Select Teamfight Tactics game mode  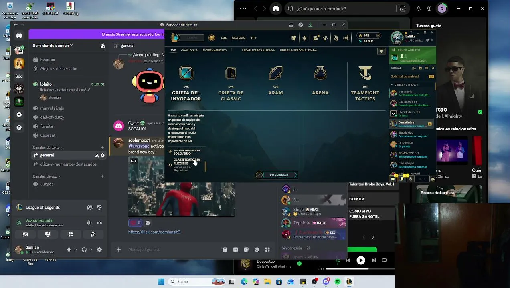coord(365,83)
